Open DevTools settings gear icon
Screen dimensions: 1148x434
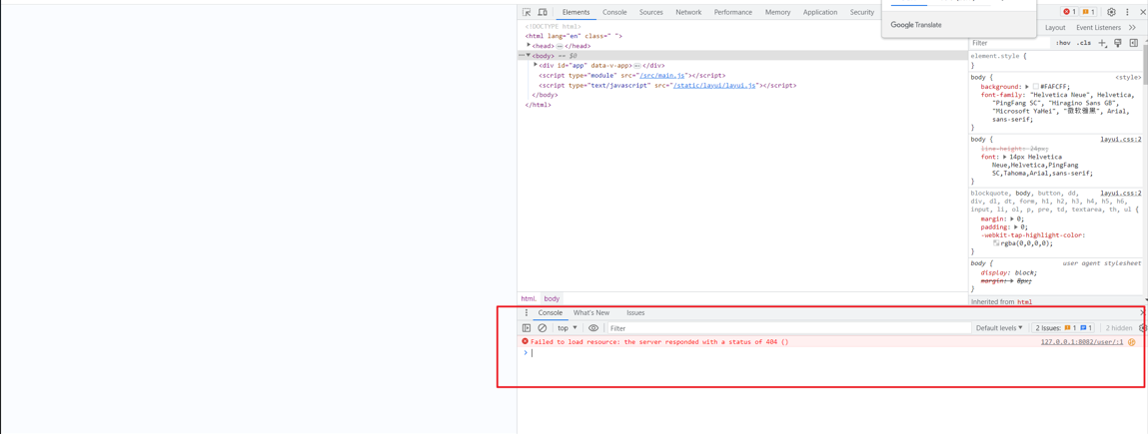coord(1111,12)
